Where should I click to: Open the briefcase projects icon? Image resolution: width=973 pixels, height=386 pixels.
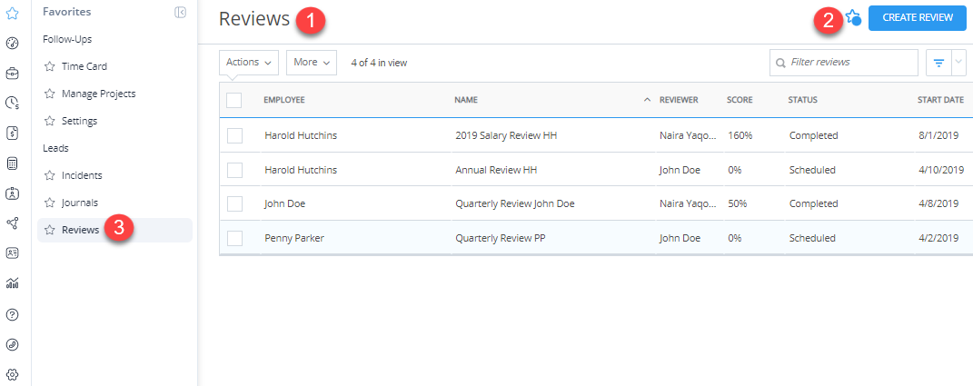(12, 74)
